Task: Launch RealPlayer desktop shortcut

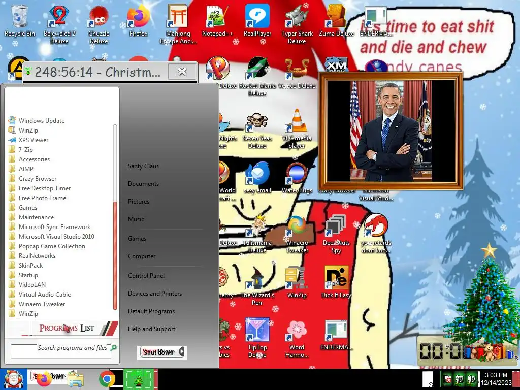Action: [x=257, y=20]
